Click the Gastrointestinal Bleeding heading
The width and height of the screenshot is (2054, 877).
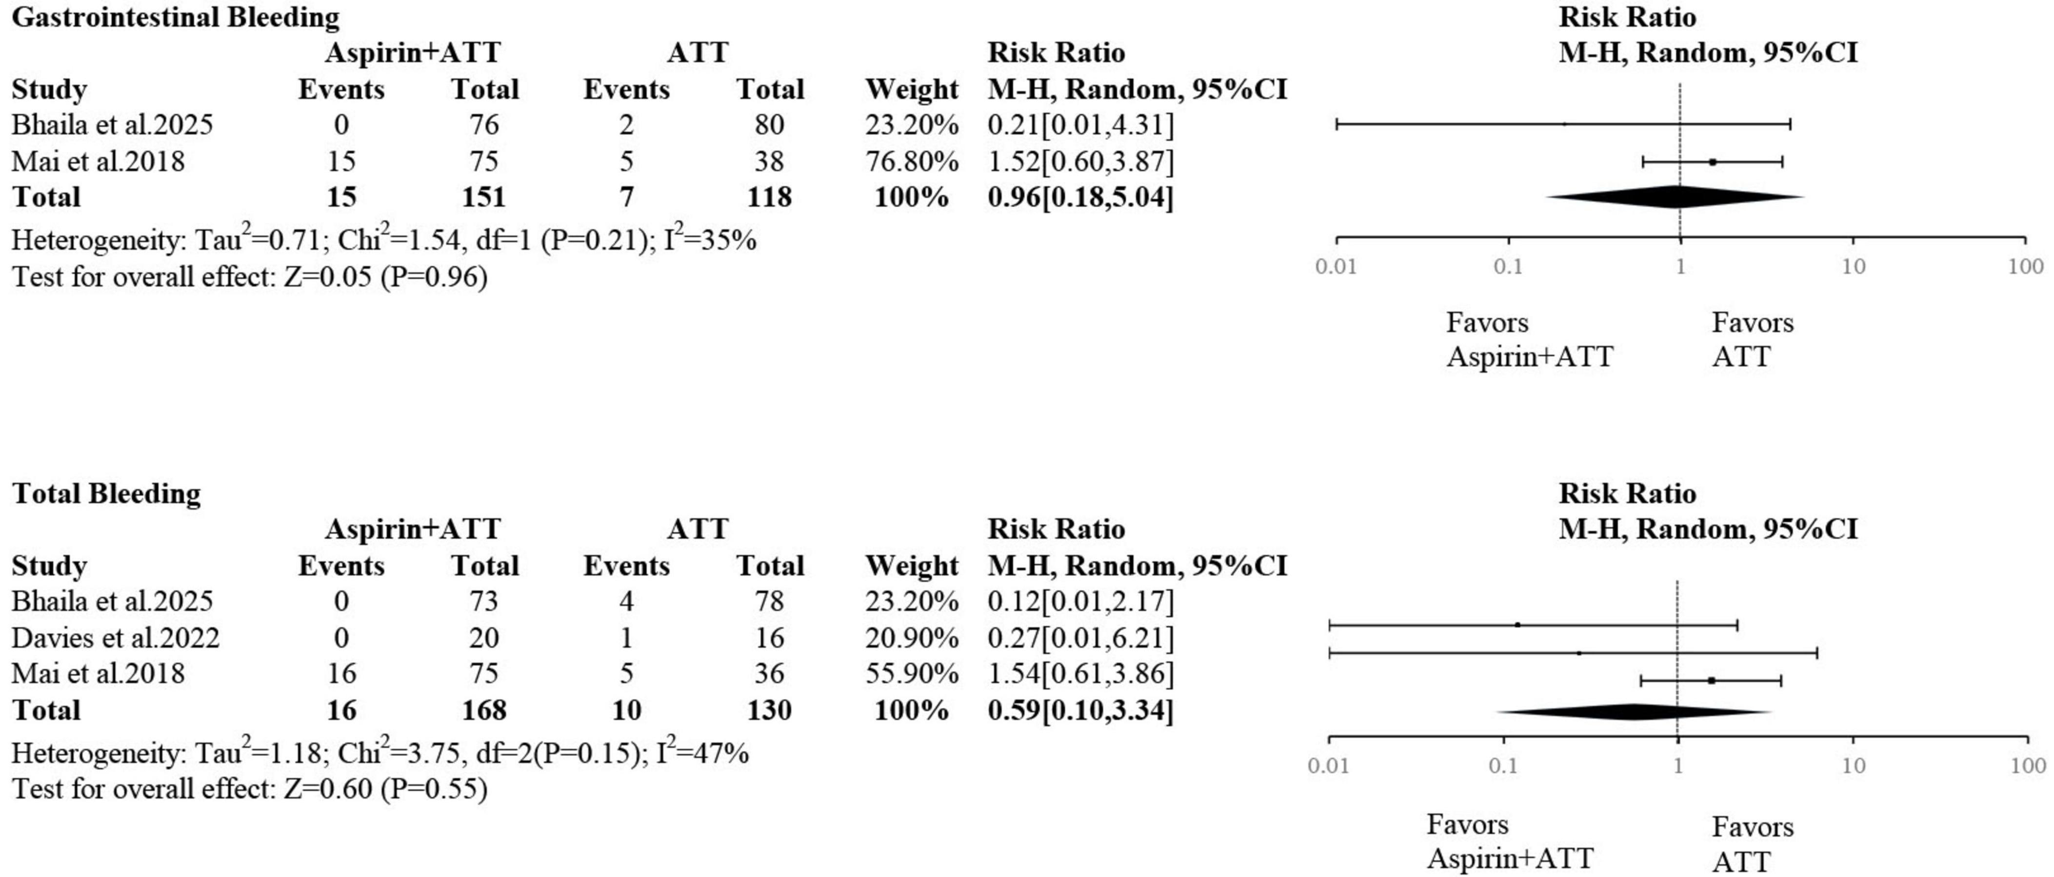pos(176,17)
